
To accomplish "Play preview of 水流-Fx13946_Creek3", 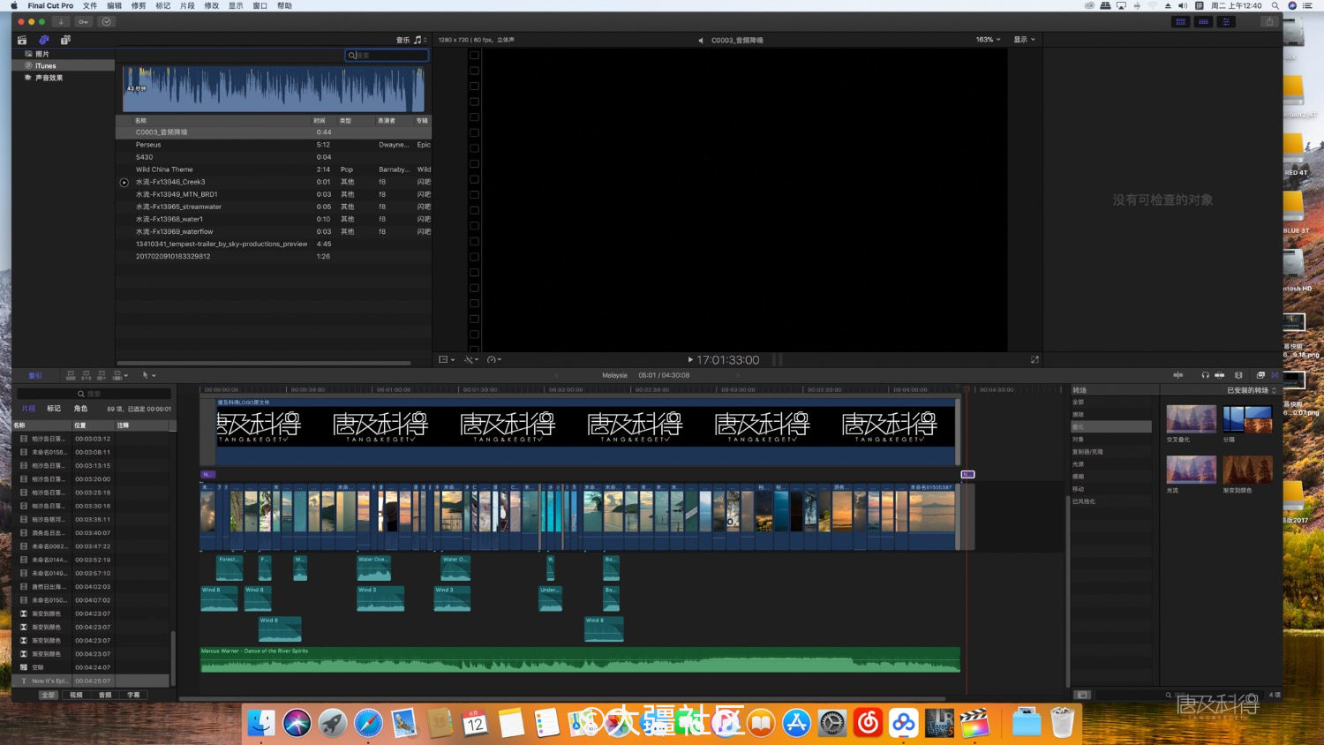I will [x=124, y=183].
